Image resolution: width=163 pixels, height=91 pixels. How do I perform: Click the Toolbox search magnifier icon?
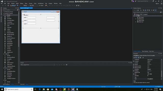[x=18, y=10]
